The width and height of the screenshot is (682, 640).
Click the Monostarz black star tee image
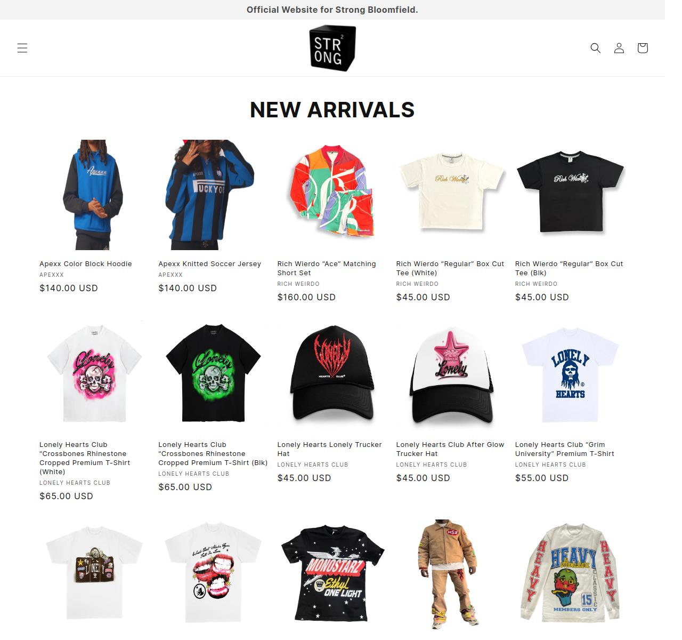pyautogui.click(x=332, y=574)
